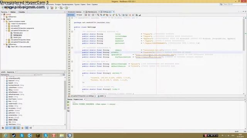Viewport: 247px width, 138px height.
Task: Open the Run Project dropdown arrow
Action: coord(58,8)
